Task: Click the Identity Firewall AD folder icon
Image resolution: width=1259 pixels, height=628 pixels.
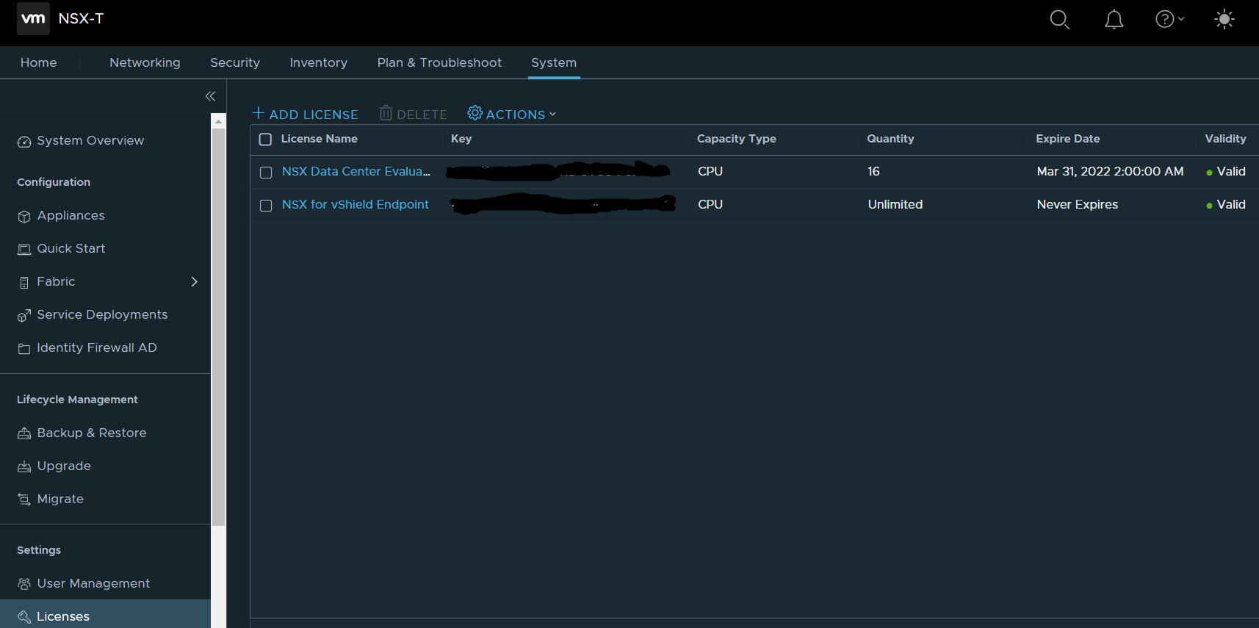Action: tap(24, 348)
